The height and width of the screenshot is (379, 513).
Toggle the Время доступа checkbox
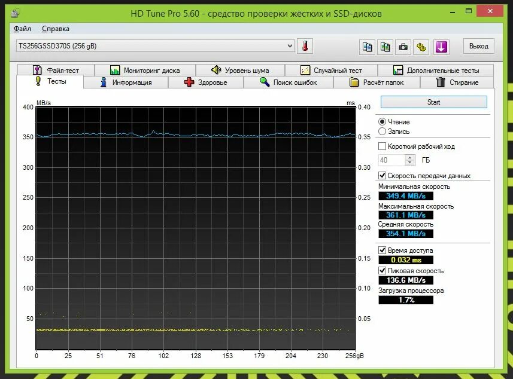[382, 250]
